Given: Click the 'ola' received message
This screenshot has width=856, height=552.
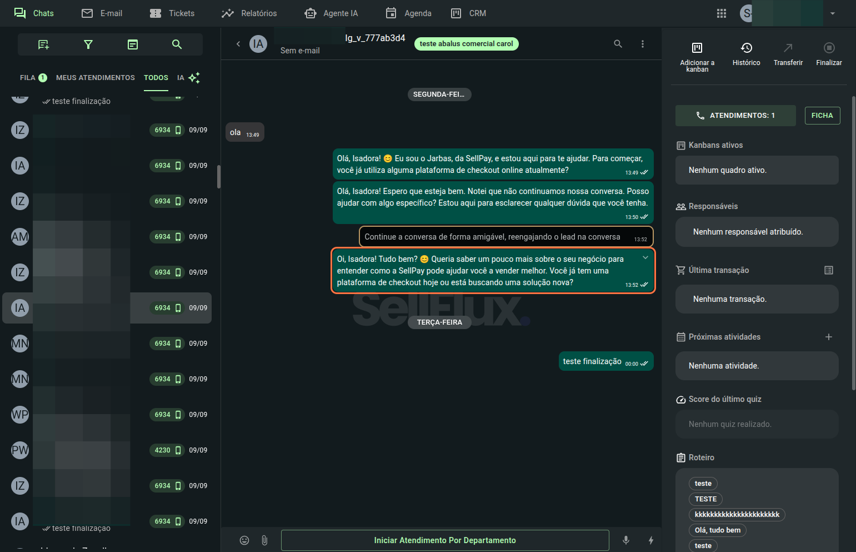Looking at the screenshot, I should (245, 132).
